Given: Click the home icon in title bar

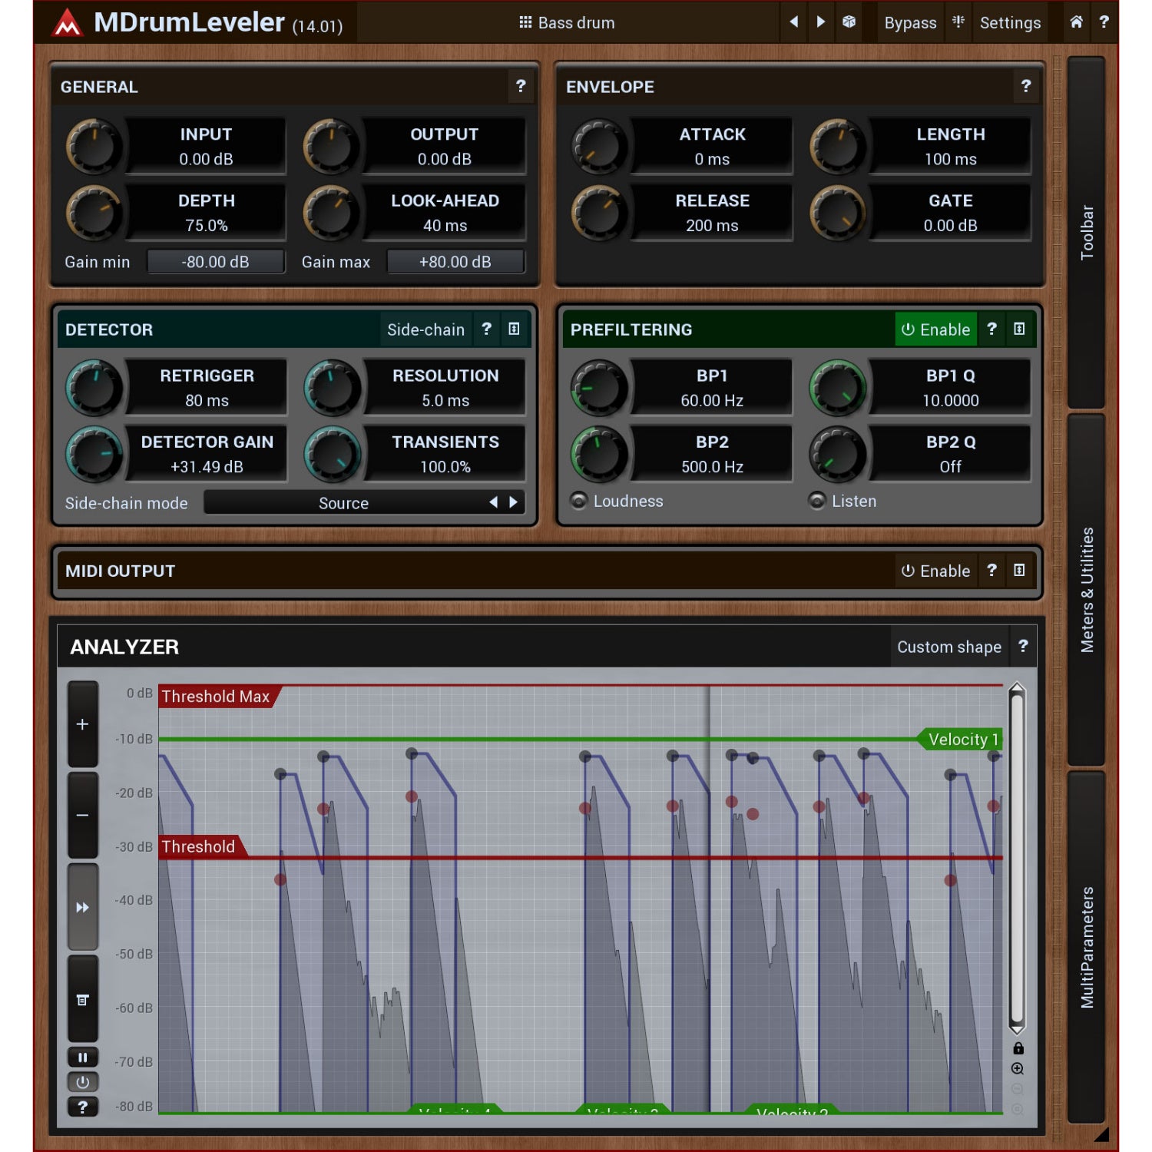Looking at the screenshot, I should pos(1077,22).
